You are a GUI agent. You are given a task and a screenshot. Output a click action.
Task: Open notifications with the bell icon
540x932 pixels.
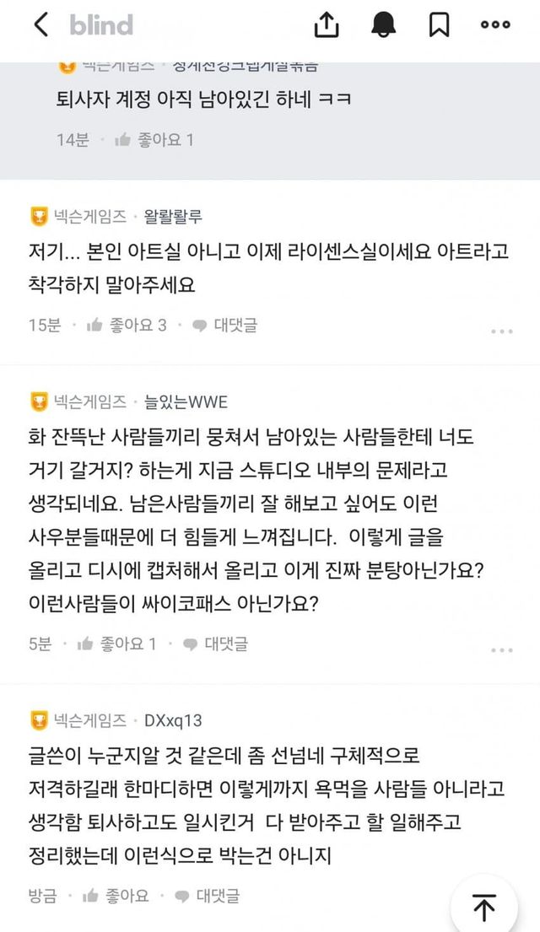pyautogui.click(x=384, y=25)
